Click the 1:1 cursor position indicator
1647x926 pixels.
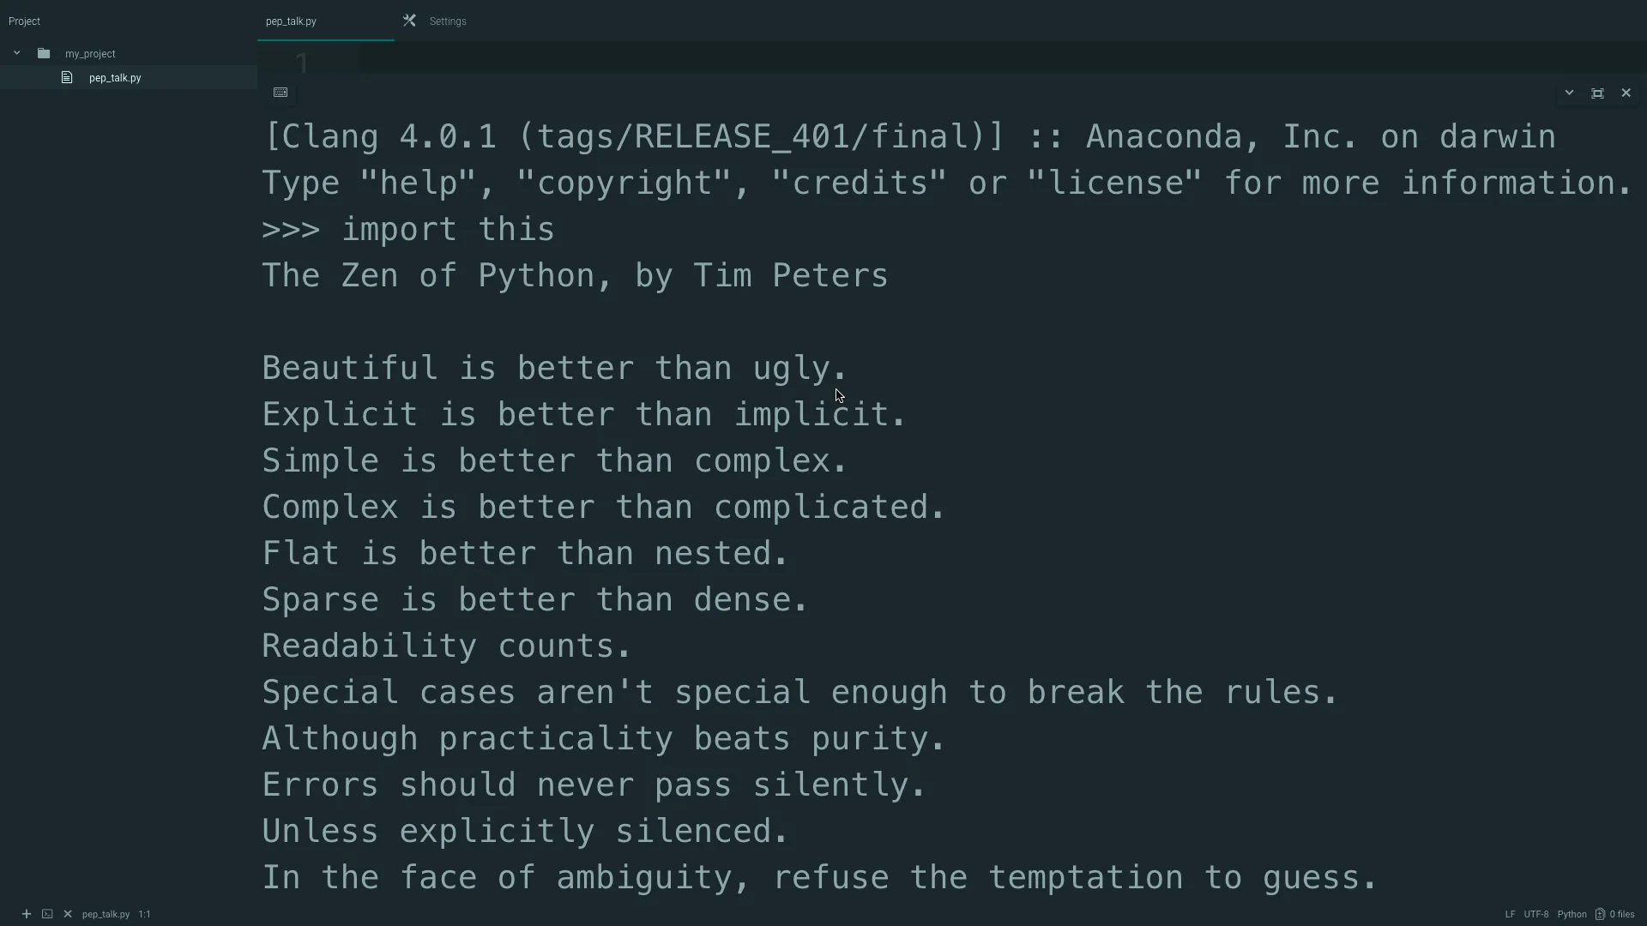click(x=145, y=914)
